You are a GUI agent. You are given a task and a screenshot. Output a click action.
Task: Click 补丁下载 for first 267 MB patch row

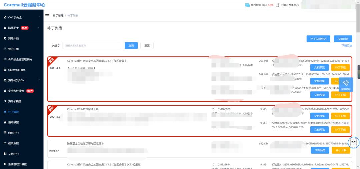point(340,68)
